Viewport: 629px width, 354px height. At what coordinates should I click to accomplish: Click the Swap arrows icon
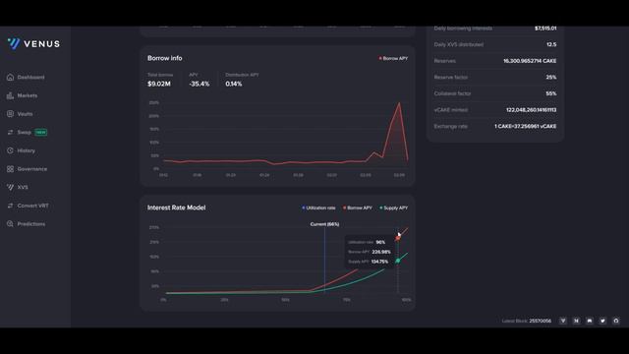[x=10, y=132]
